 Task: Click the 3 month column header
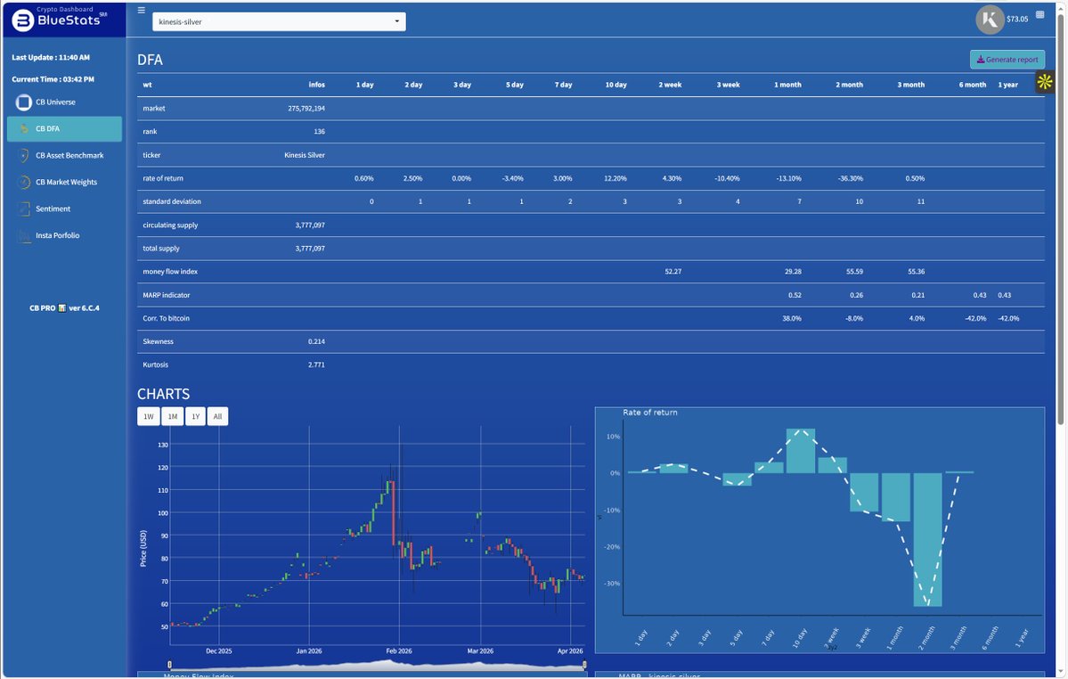click(910, 86)
